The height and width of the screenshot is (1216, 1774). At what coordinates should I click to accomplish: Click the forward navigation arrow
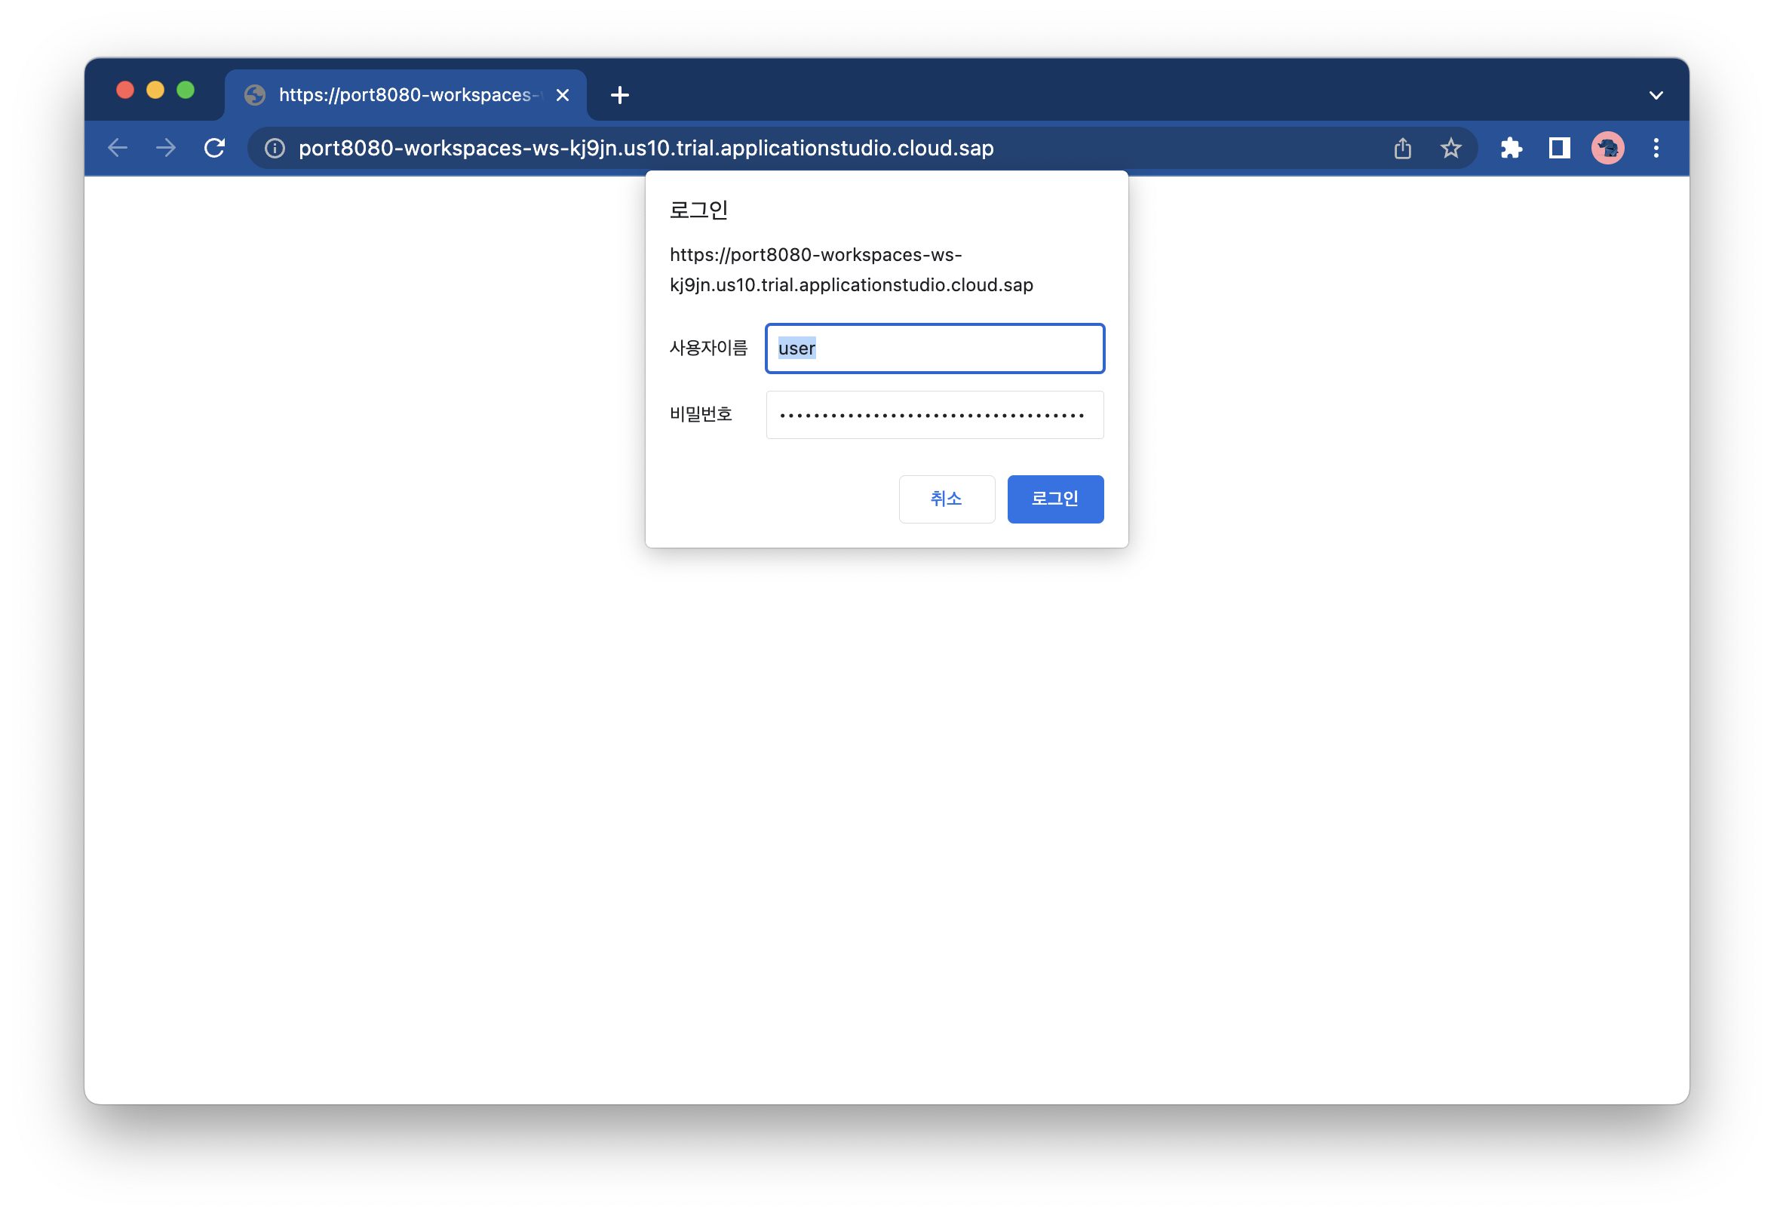click(166, 148)
